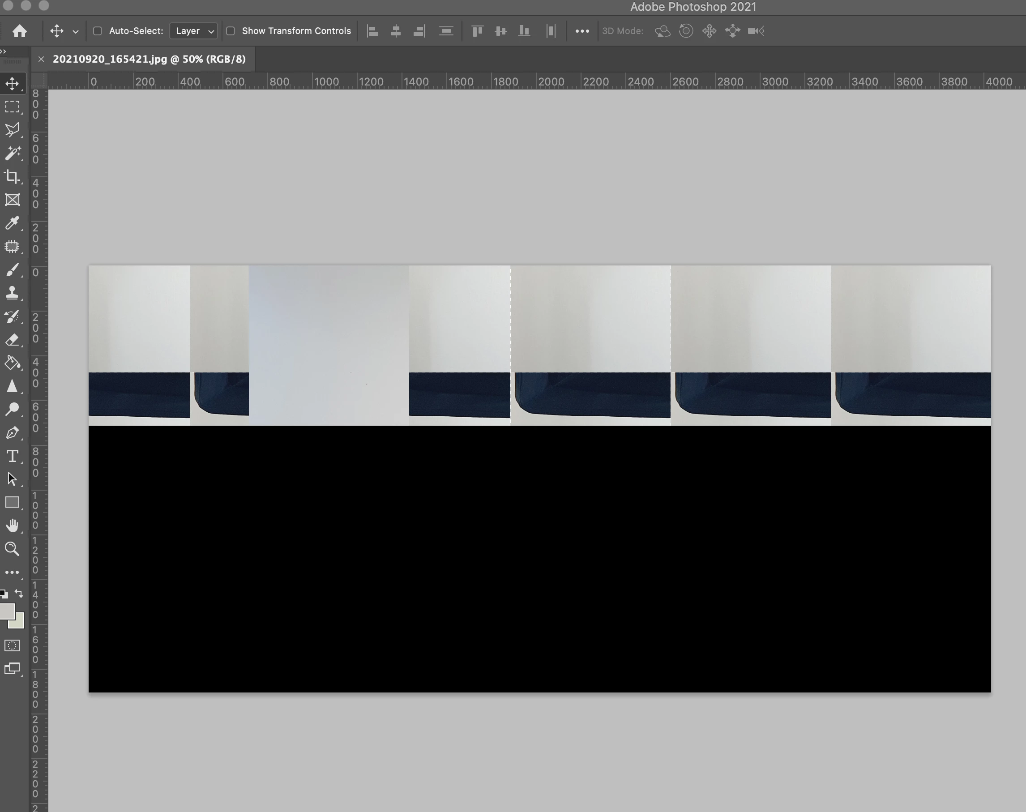Expand the Move tool preset picker arrow
The image size is (1026, 812).
pos(75,31)
